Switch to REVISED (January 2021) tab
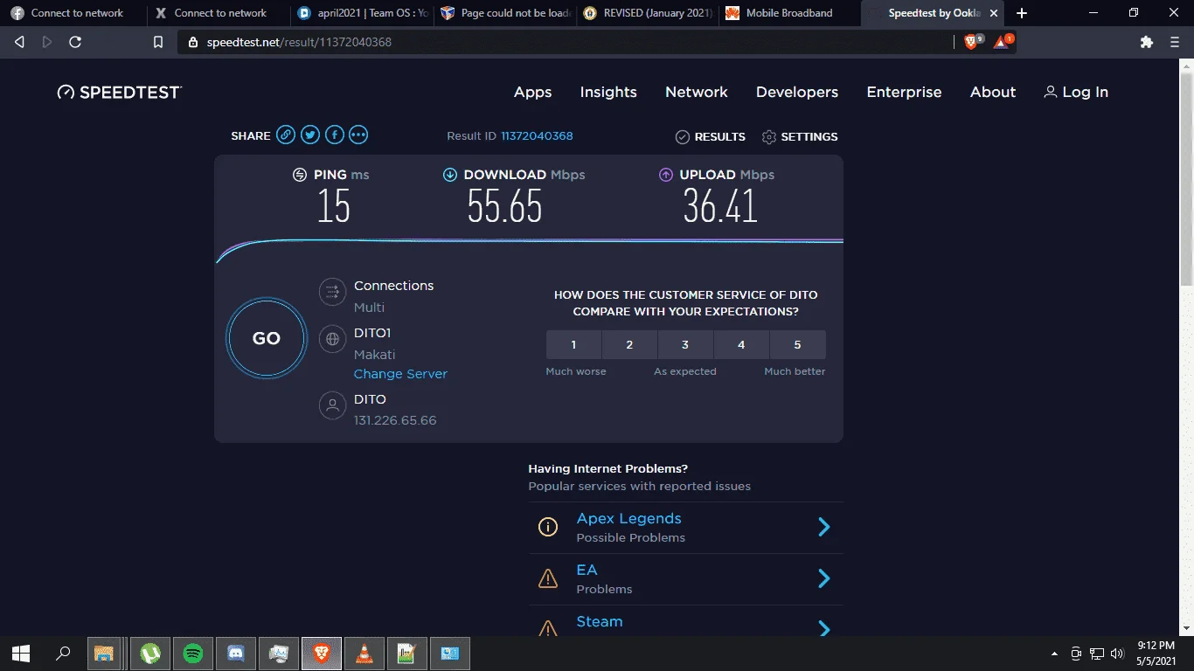This screenshot has height=671, width=1194. coord(649,13)
